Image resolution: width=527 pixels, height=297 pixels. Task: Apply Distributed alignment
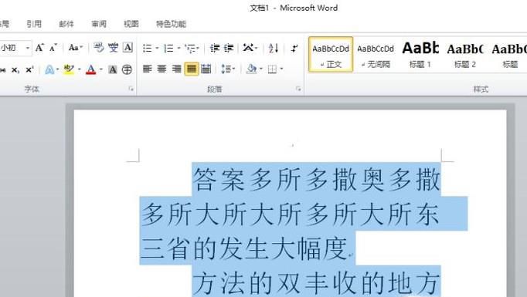pyautogui.click(x=206, y=69)
